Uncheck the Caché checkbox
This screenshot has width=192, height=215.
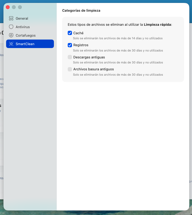click(x=70, y=33)
